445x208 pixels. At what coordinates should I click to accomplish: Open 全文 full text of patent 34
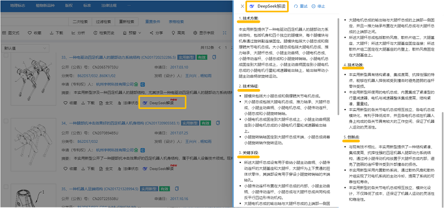point(106,169)
